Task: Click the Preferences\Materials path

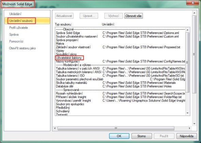Action: (139, 83)
